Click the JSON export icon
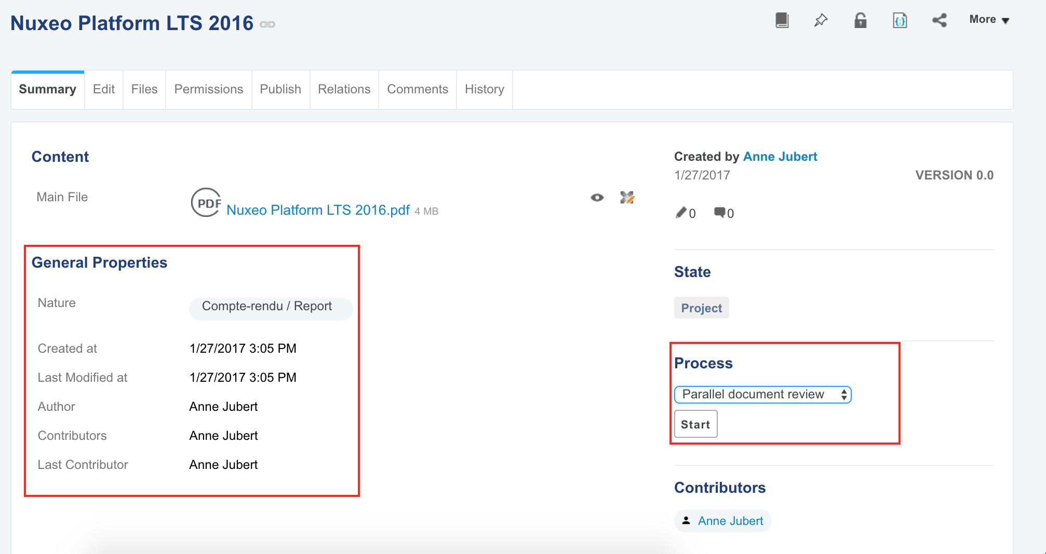1046x554 pixels. [x=900, y=20]
